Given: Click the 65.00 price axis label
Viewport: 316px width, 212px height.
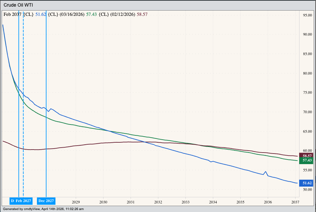Looking at the screenshot, I should click(x=308, y=131).
